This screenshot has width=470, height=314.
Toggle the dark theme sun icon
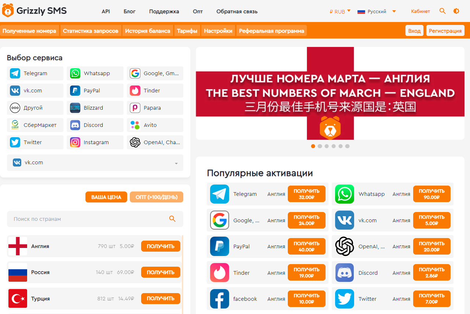[456, 11]
